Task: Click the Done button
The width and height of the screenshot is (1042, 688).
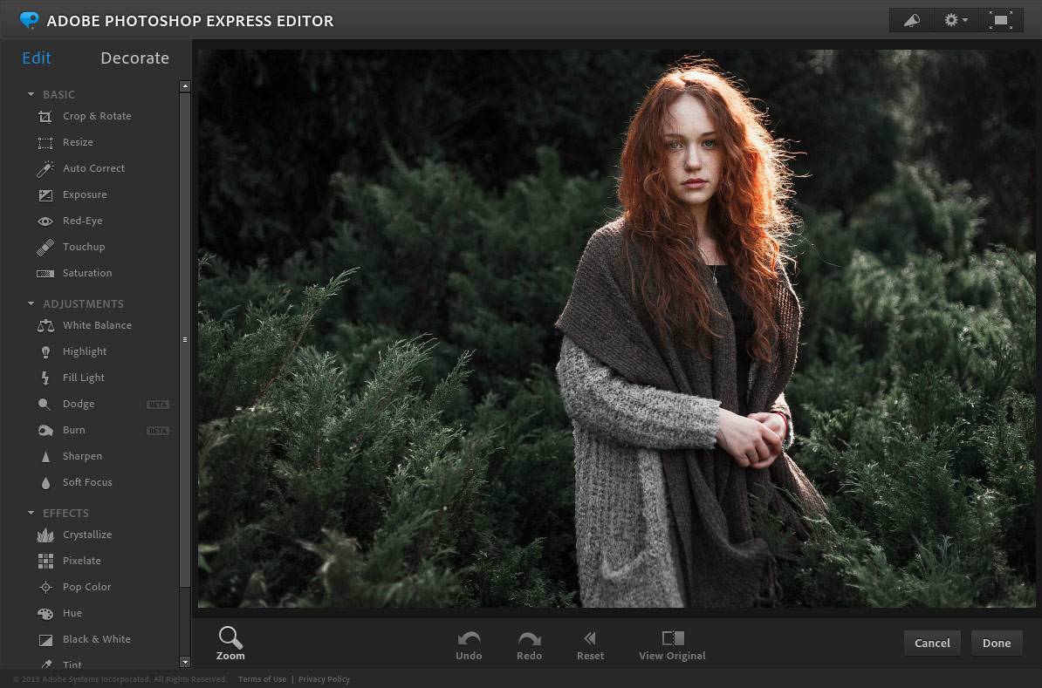Action: point(996,643)
